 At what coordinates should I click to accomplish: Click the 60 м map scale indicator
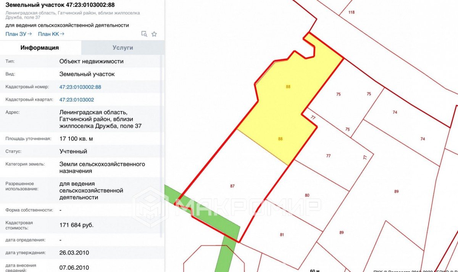pos(314,270)
